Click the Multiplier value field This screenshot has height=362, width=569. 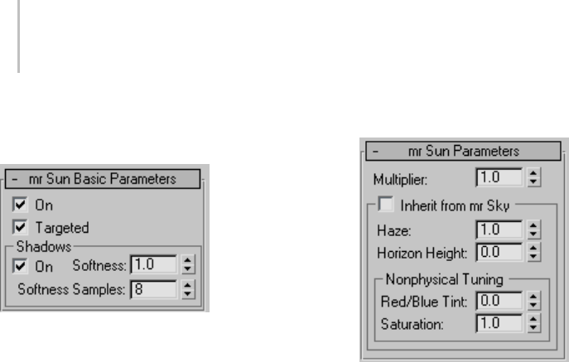(499, 176)
